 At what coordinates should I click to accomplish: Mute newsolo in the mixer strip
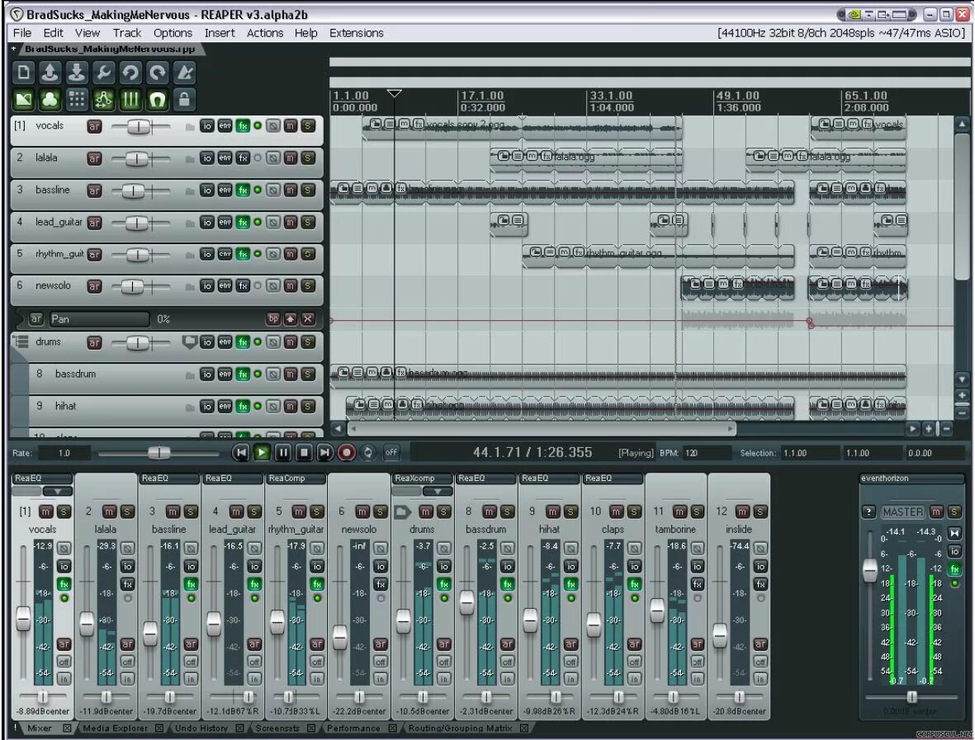[362, 512]
